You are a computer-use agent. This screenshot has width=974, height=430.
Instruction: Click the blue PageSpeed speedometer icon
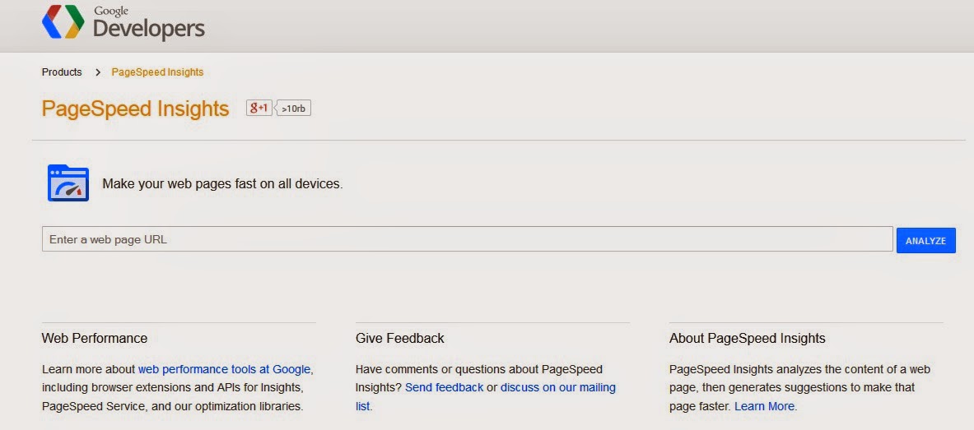[68, 183]
